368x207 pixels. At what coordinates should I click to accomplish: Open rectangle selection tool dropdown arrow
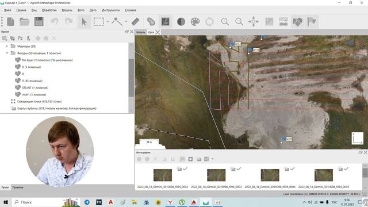click(108, 22)
